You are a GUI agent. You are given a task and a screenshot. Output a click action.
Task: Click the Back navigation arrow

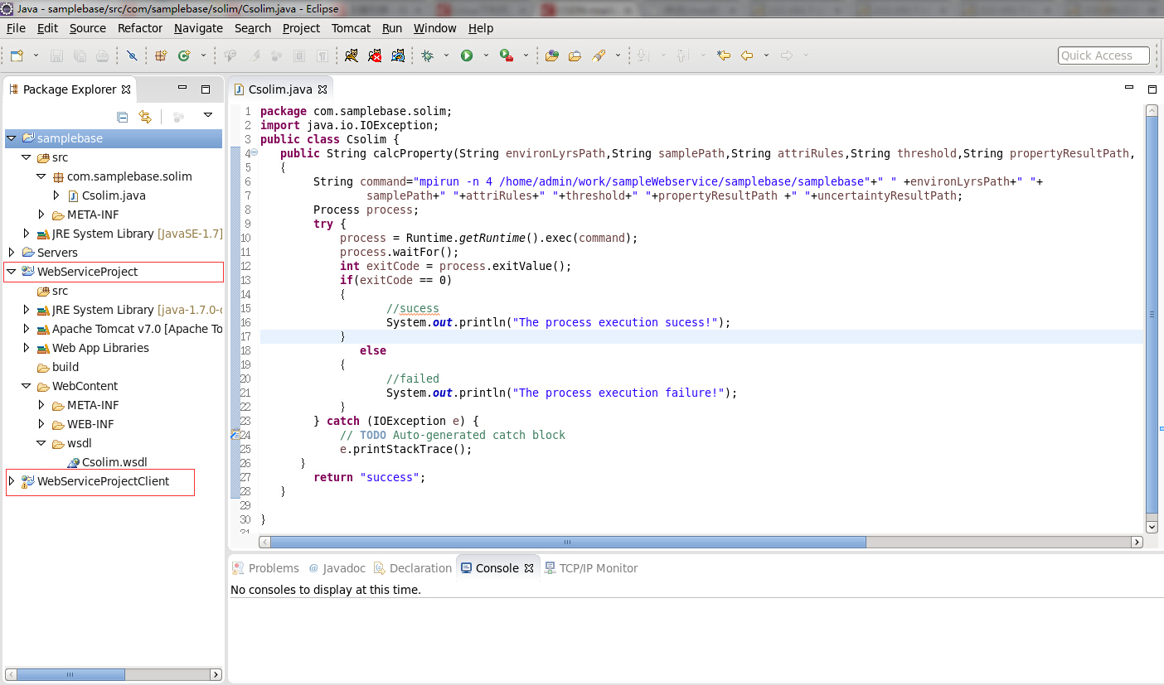(x=747, y=55)
